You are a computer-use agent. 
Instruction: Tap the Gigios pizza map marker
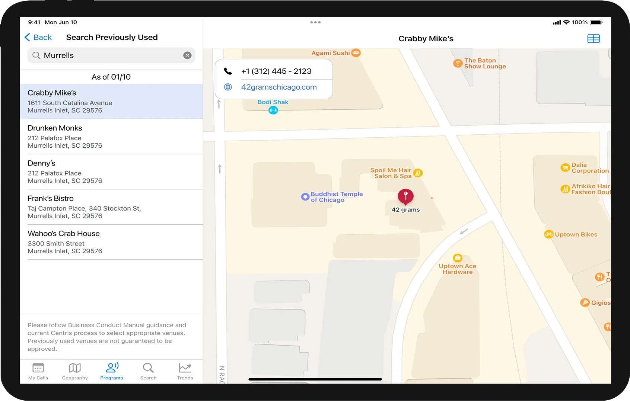point(585,302)
